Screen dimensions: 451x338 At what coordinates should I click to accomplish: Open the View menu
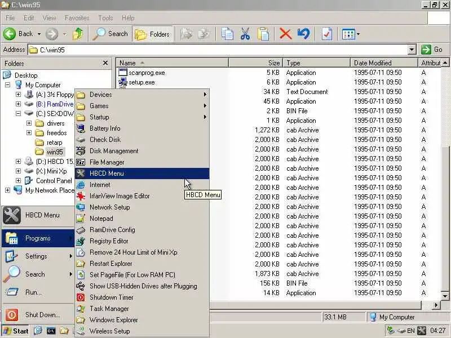[x=49, y=18]
